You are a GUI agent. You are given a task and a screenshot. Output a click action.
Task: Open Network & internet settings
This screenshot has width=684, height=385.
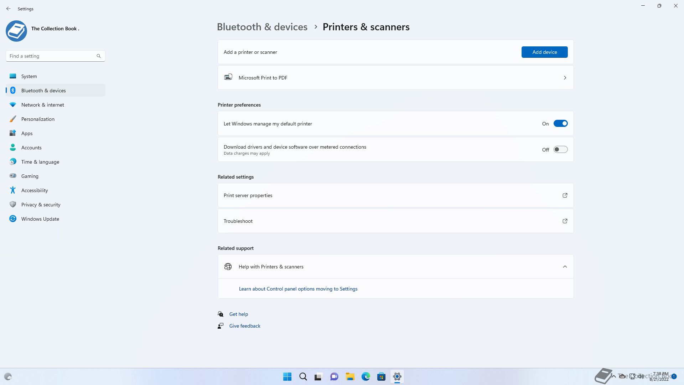(x=56, y=104)
